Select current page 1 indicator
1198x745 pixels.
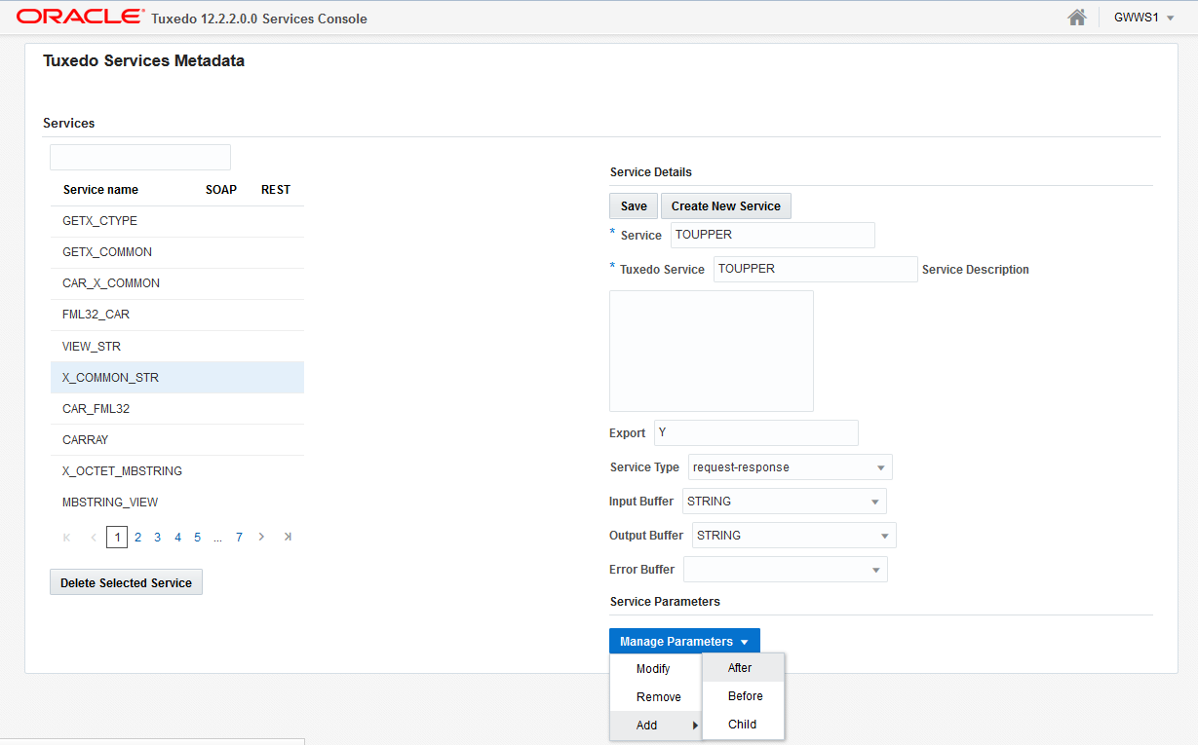point(117,537)
